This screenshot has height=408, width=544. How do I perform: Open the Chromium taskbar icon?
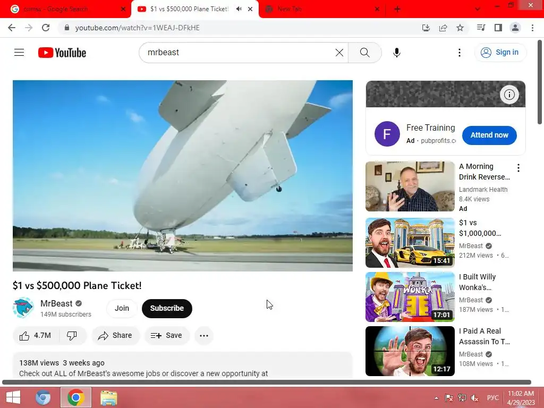coord(43,397)
